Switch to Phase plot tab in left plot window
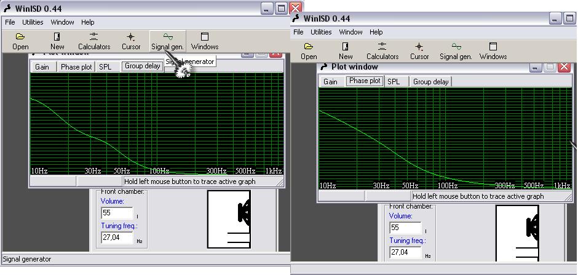The width and height of the screenshot is (578, 275). coord(76,66)
